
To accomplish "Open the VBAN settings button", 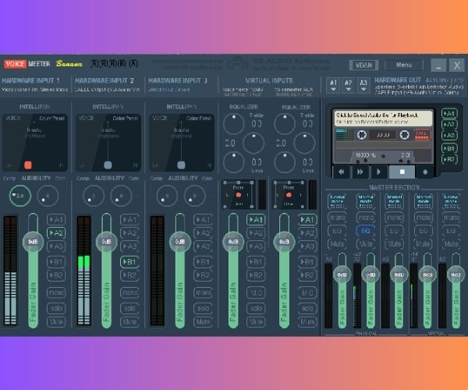I will click(x=363, y=65).
